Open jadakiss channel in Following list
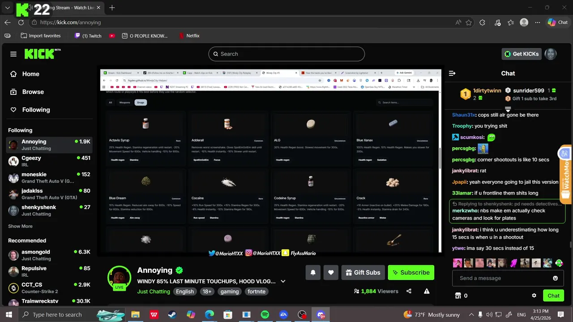This screenshot has width=573, height=322. (49, 194)
